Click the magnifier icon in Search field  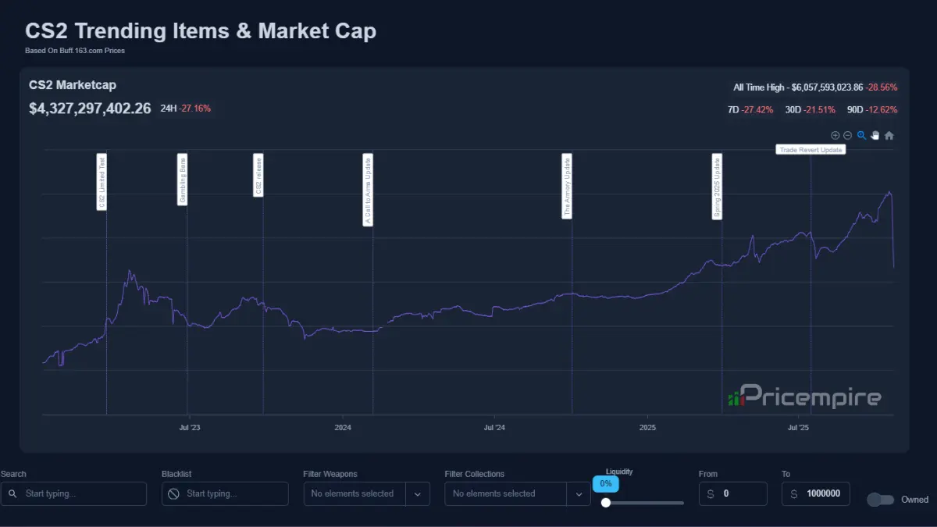pyautogui.click(x=12, y=493)
